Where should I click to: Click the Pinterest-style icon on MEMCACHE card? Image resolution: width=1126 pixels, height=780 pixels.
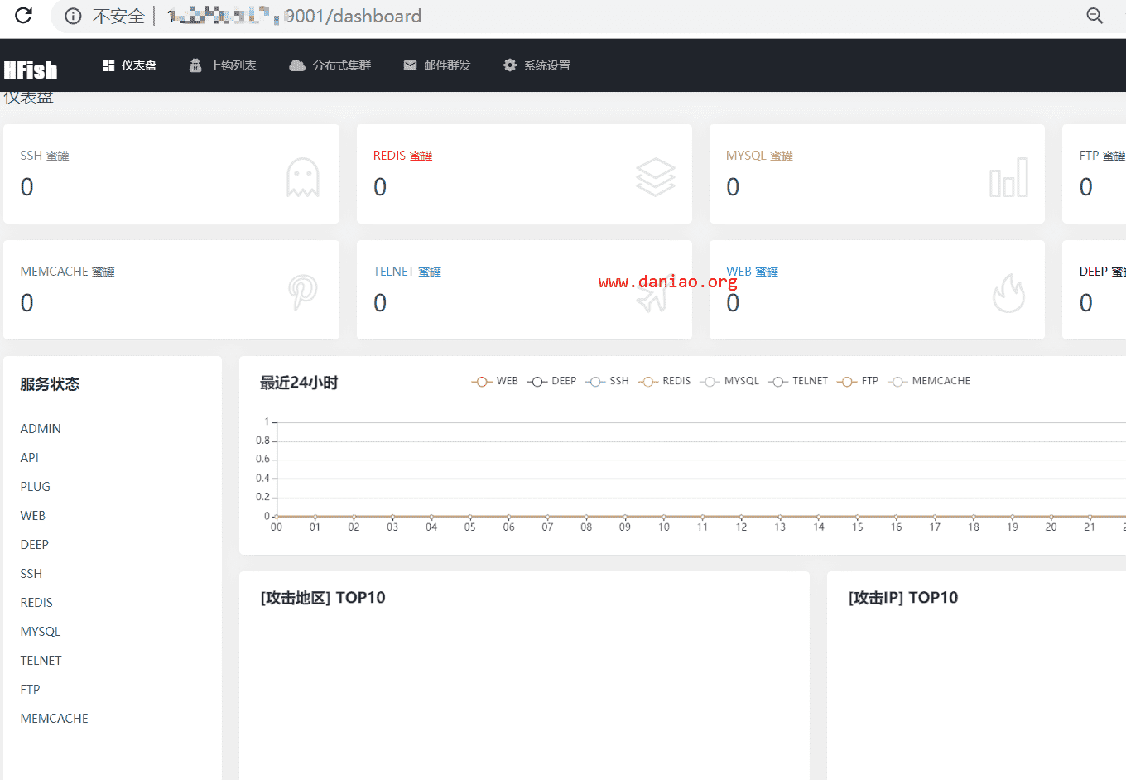point(302,292)
